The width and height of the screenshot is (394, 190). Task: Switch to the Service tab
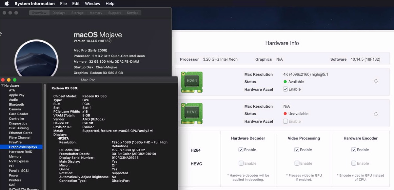click(133, 13)
